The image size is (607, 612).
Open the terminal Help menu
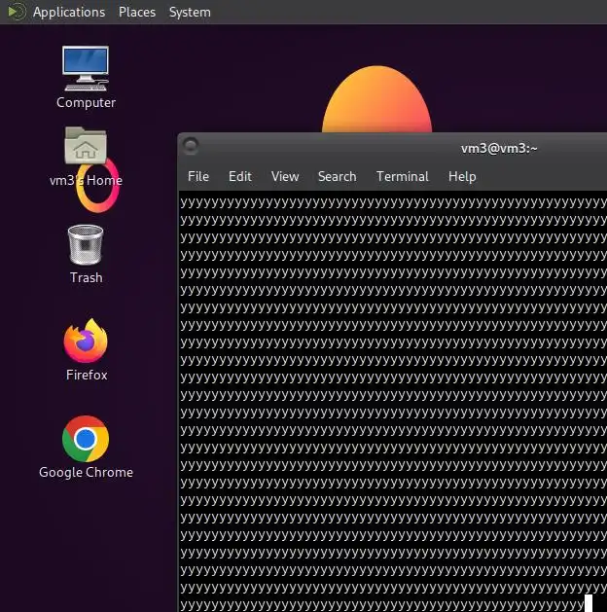(462, 176)
